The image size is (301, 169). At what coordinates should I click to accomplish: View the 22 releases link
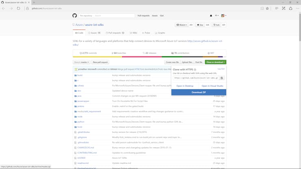[x=150, y=53]
